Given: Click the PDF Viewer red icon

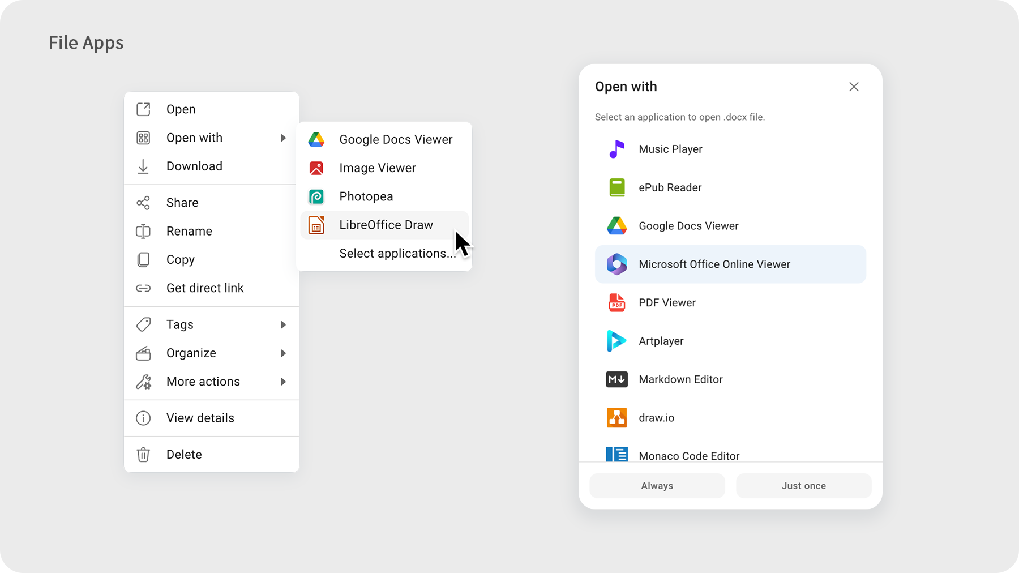Looking at the screenshot, I should [x=616, y=303].
